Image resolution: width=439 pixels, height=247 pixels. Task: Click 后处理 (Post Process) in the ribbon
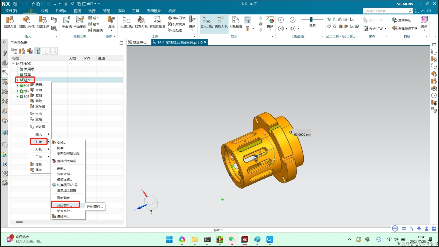175,30
